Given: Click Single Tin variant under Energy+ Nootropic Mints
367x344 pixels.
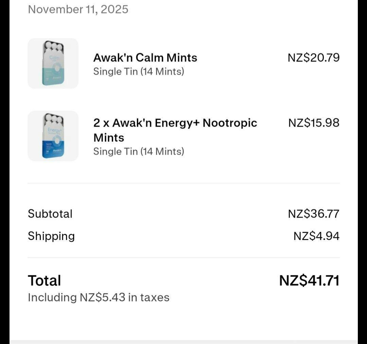Looking at the screenshot, I should click(139, 151).
